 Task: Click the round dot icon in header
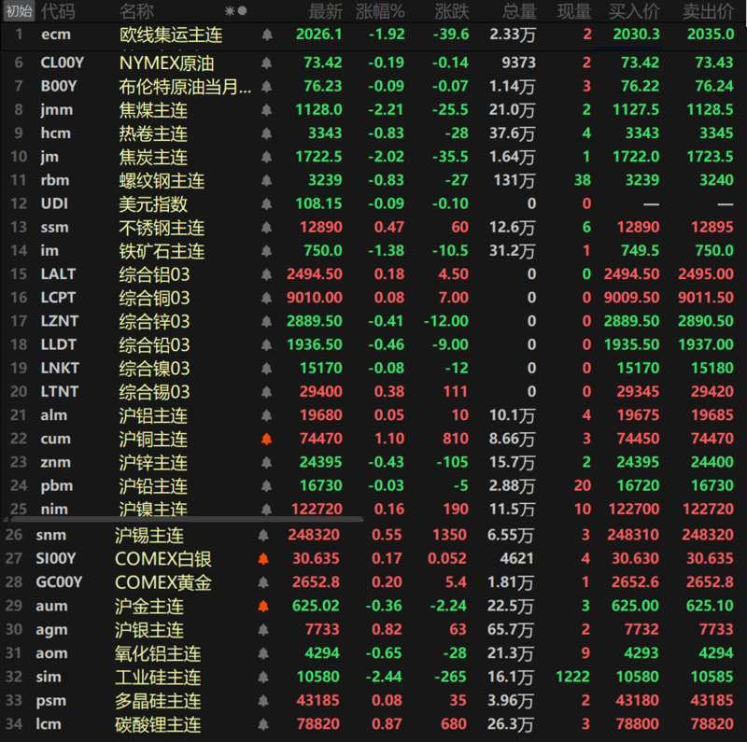(x=243, y=11)
